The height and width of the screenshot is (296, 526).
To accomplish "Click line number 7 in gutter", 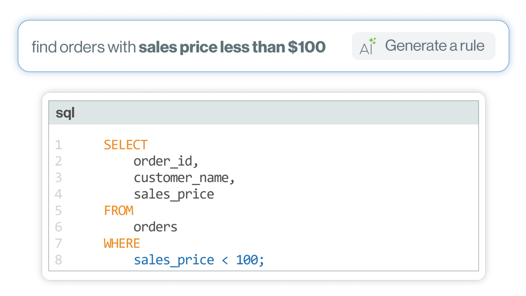I will [x=58, y=243].
